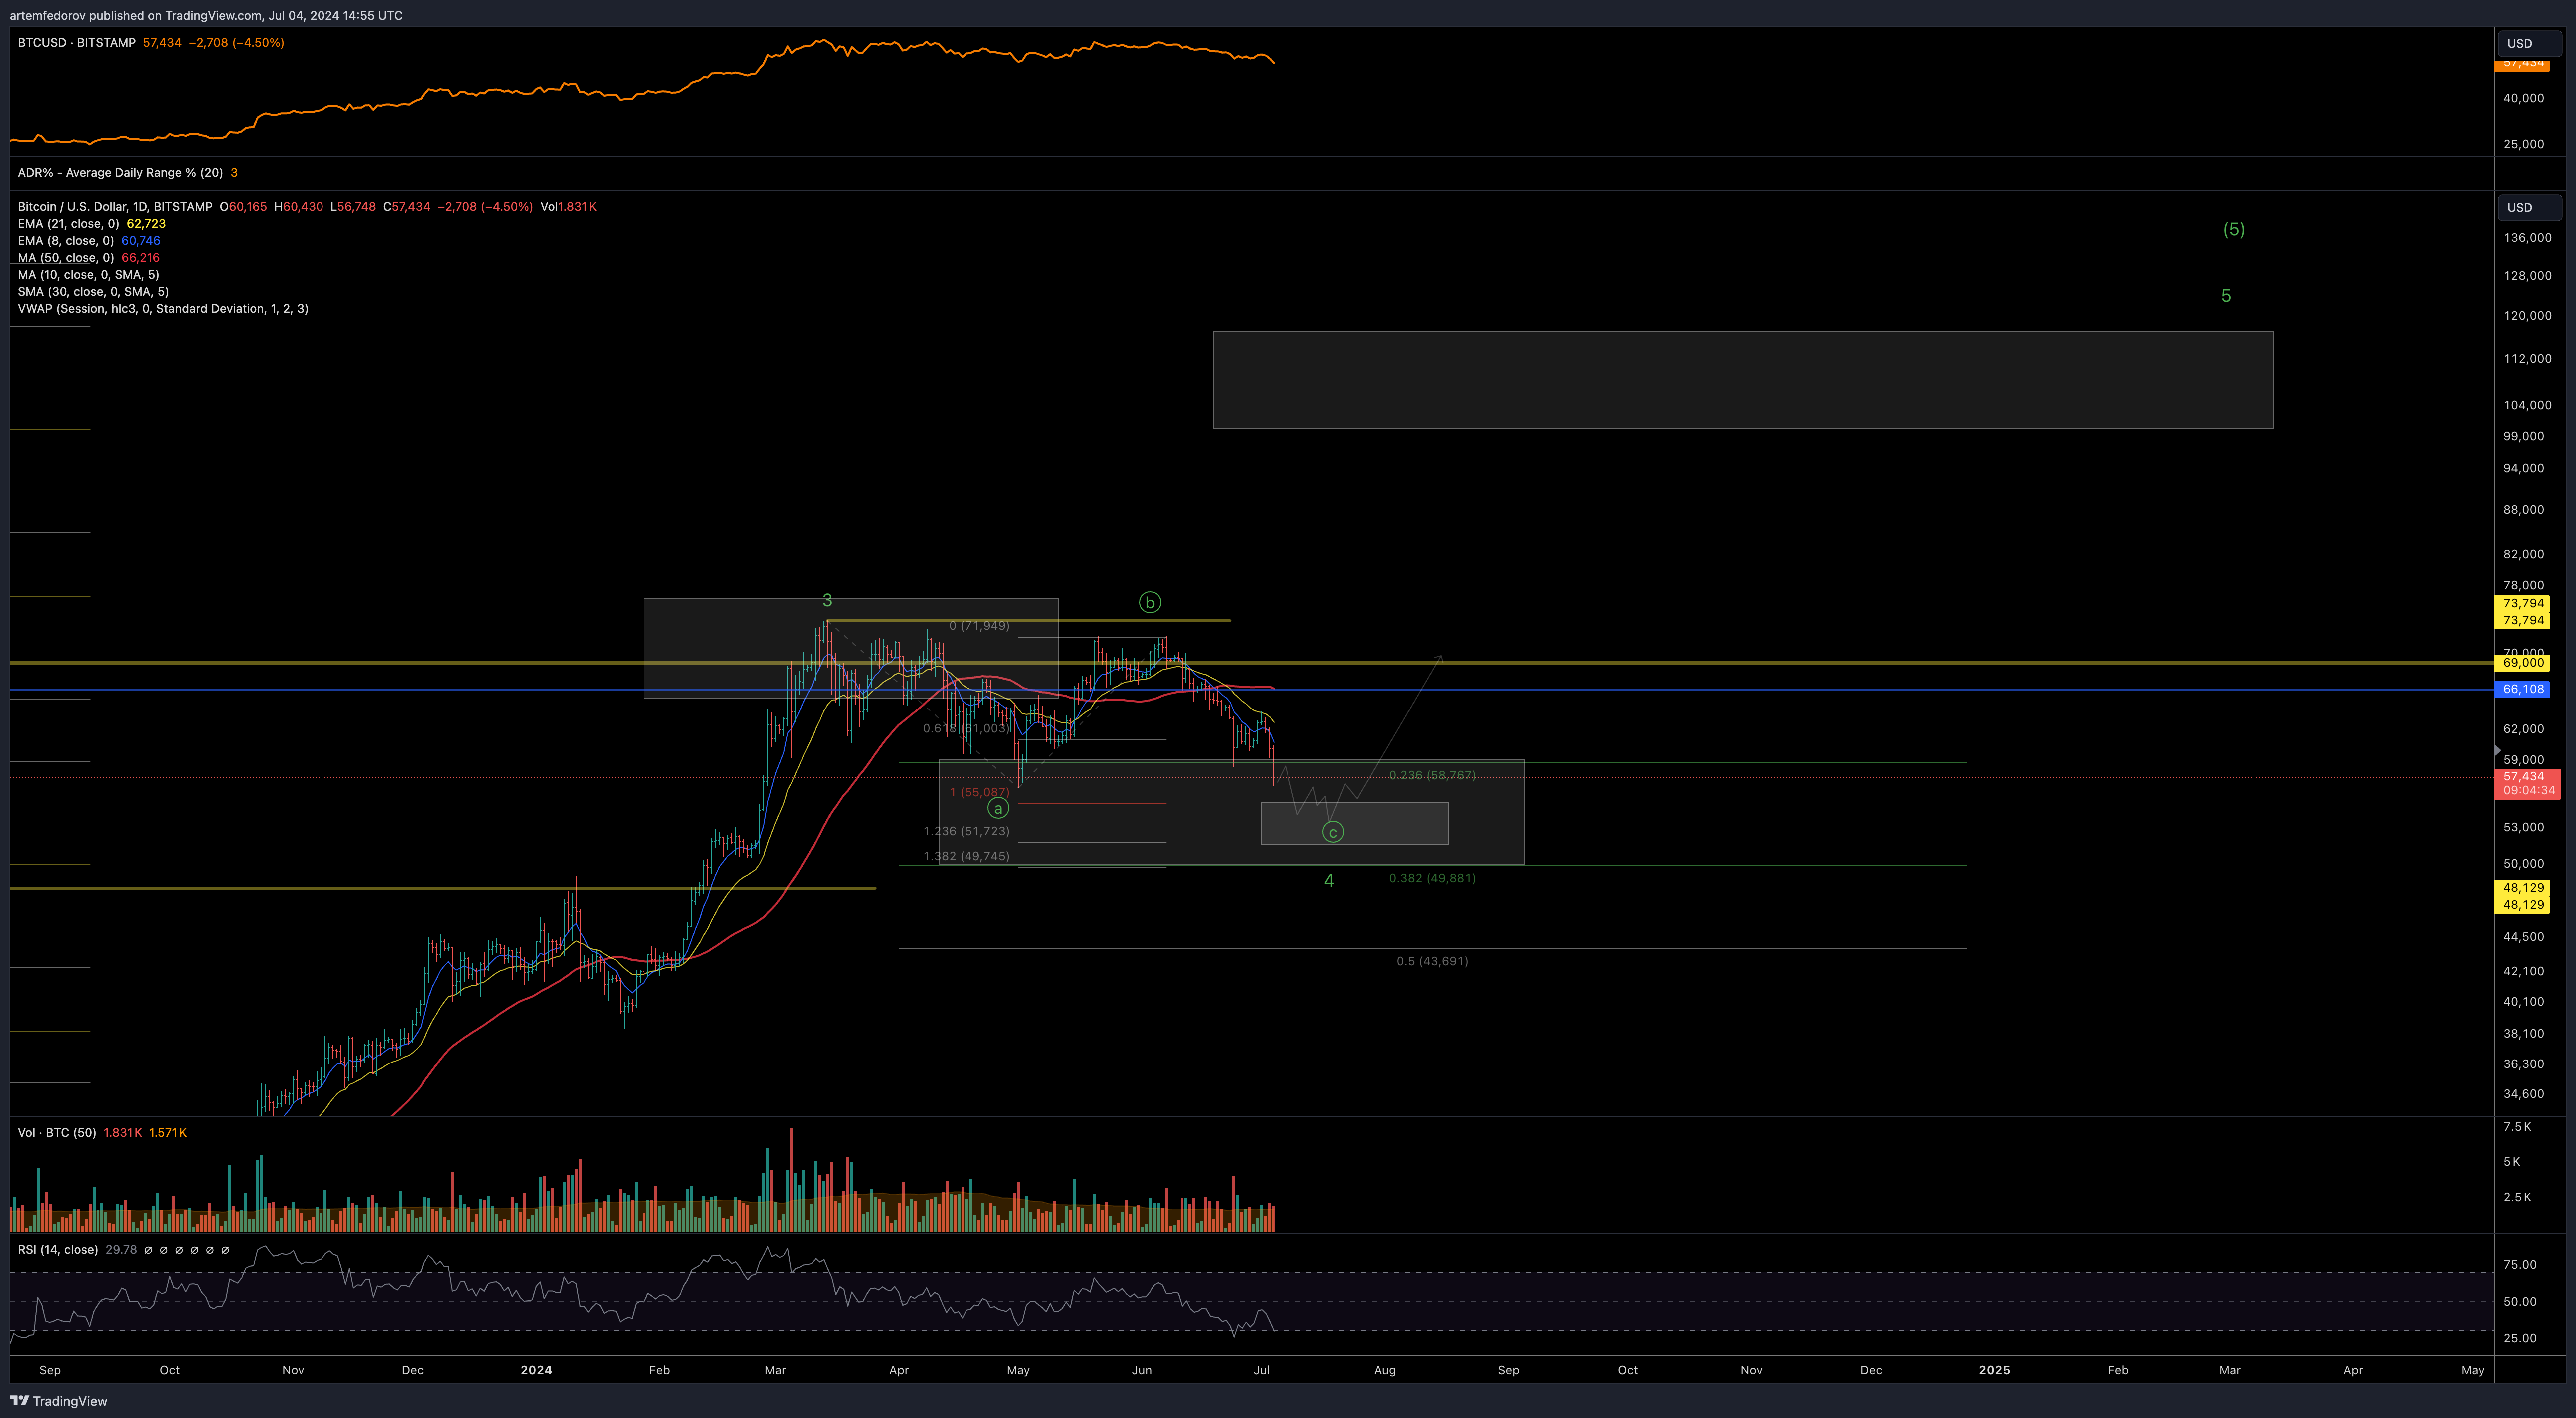Click the 'RSI (14, close)' indicator legend
2576x1418 pixels.
point(58,1250)
